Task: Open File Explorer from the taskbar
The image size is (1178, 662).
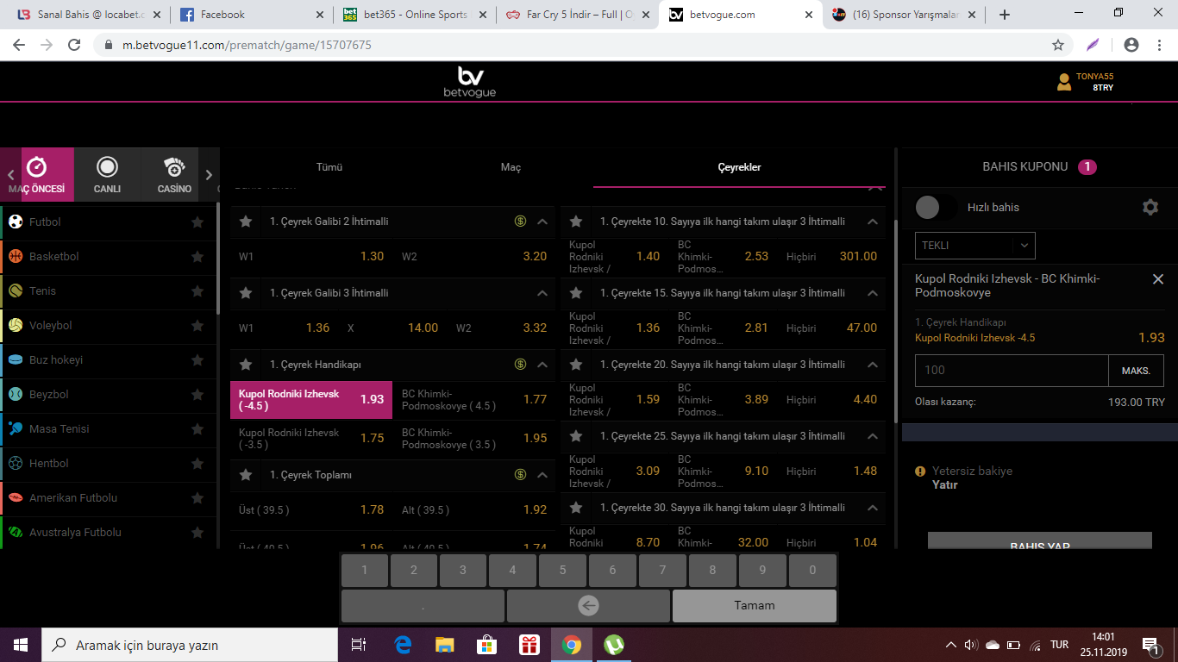Action: (x=444, y=645)
